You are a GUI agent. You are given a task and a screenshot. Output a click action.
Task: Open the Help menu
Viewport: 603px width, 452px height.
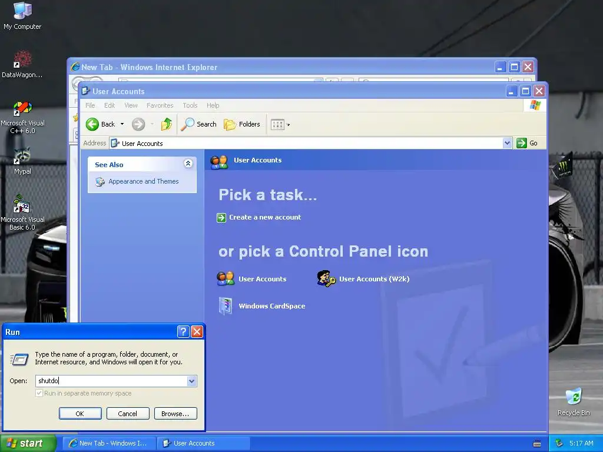click(213, 105)
